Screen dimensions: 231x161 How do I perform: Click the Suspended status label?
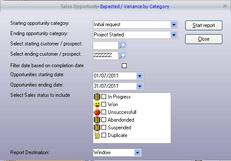click(119, 128)
